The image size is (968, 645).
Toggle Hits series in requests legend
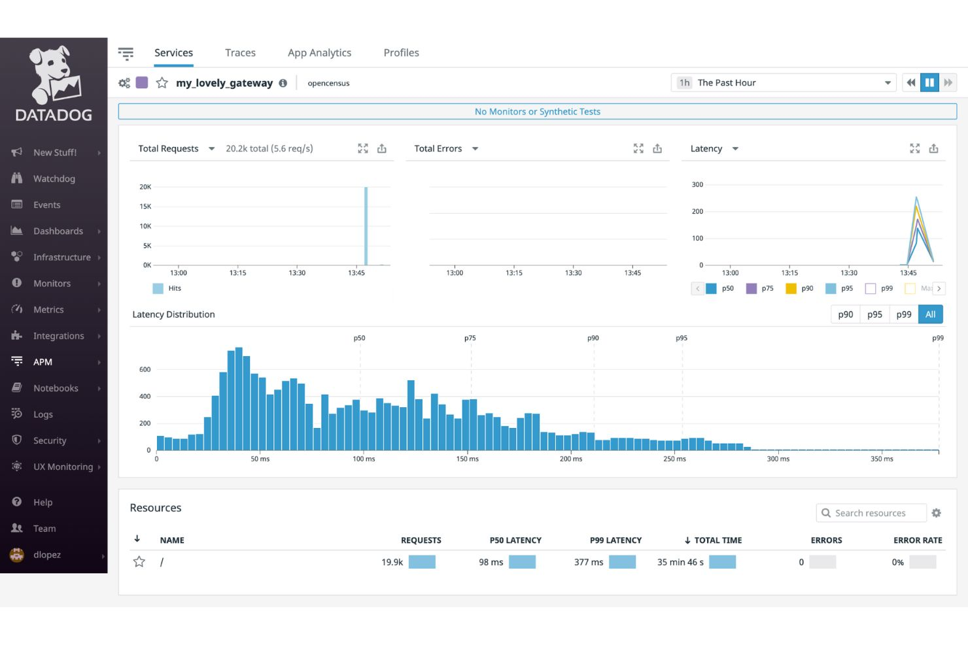click(167, 288)
